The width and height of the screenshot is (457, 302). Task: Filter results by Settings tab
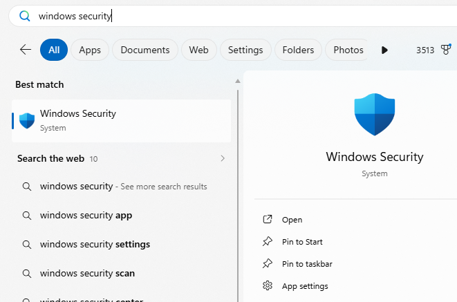pyautogui.click(x=245, y=50)
